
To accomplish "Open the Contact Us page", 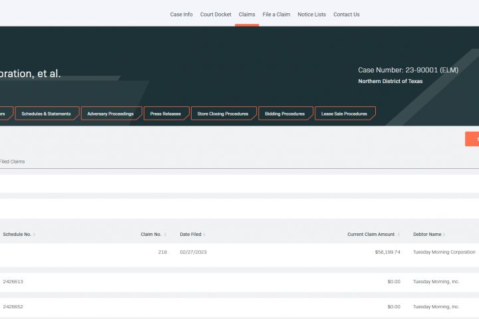I will (x=347, y=15).
